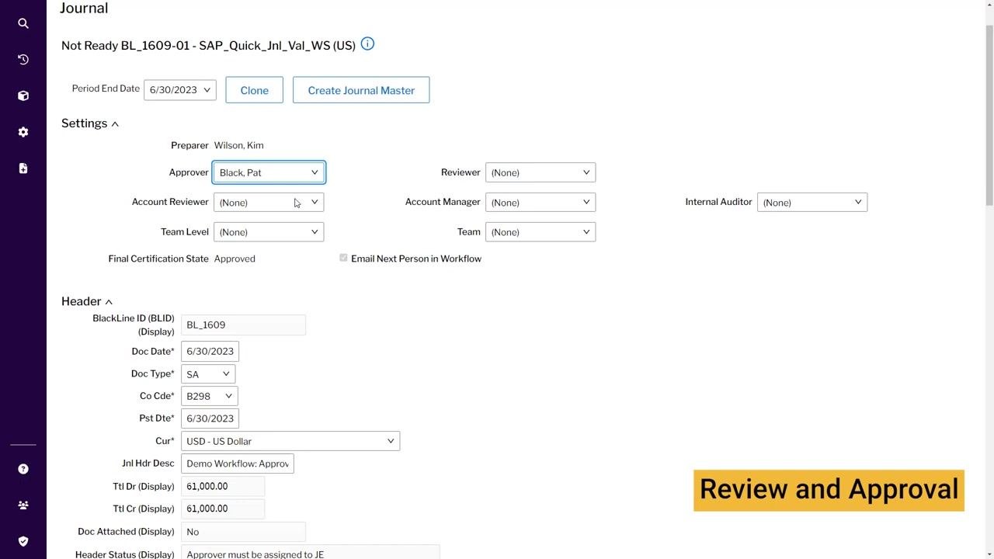Open the Cur dropdown showing USD - US Dollar
The image size is (994, 559).
[x=290, y=441]
